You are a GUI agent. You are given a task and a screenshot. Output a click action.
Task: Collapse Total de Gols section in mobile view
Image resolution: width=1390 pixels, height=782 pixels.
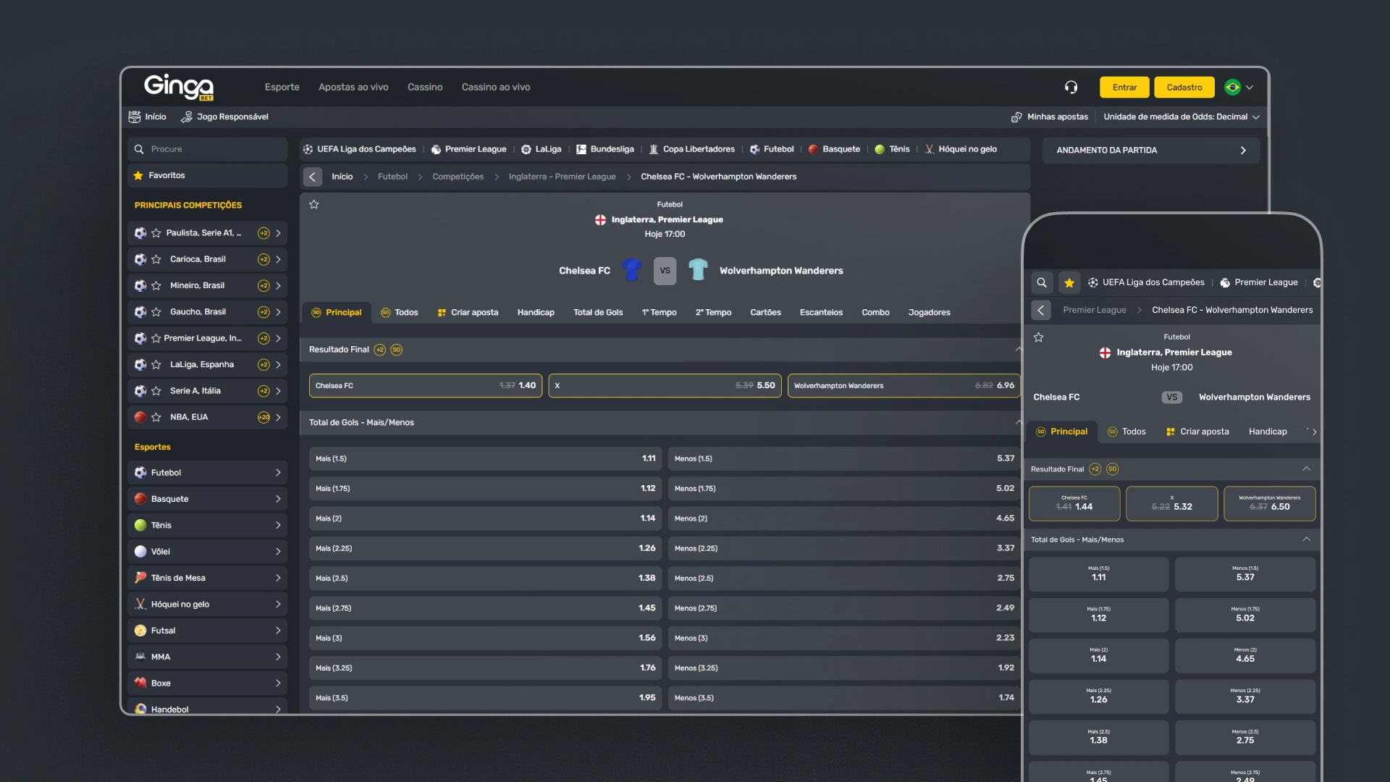click(x=1307, y=539)
